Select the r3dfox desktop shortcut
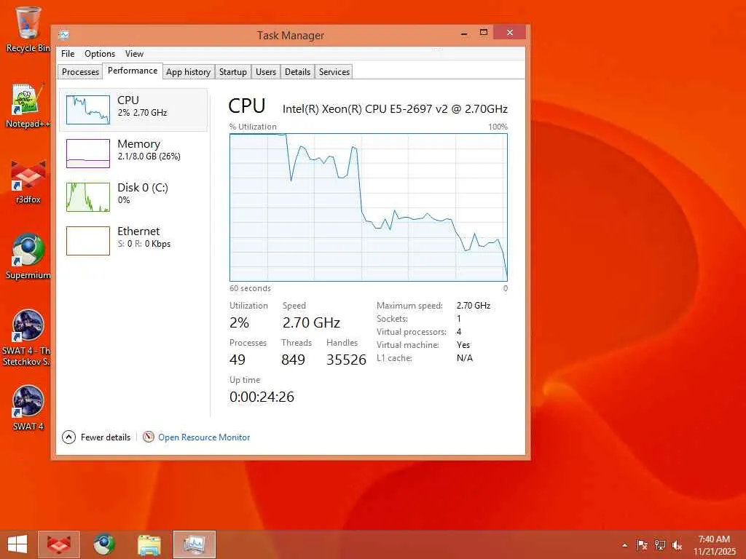746x559 pixels. [28, 181]
